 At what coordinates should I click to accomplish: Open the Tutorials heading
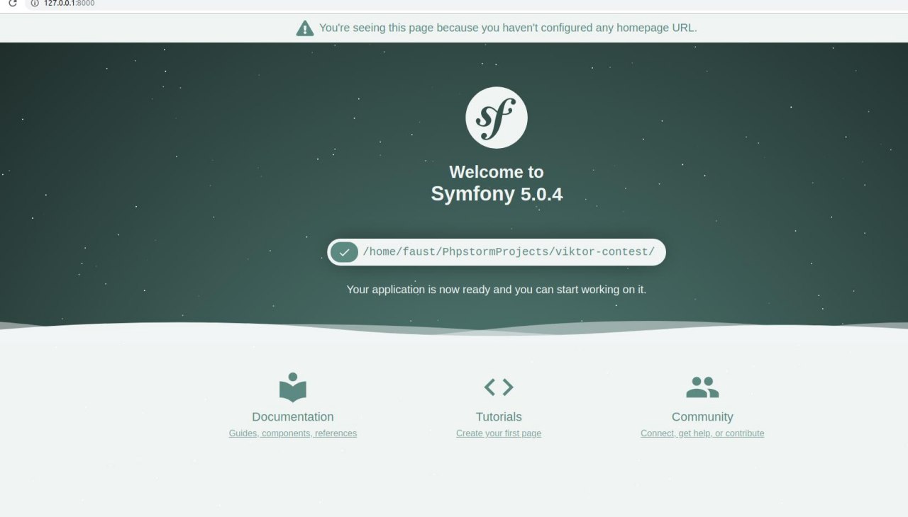[499, 417]
